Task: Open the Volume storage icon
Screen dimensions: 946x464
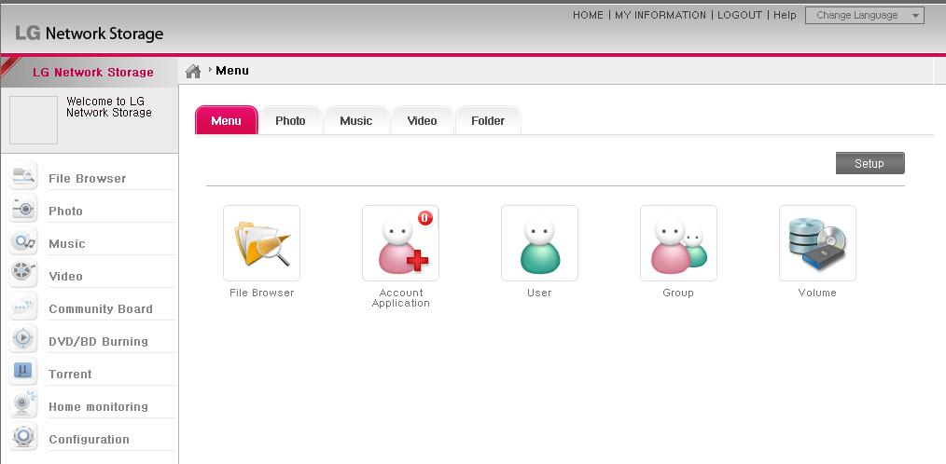Action: tap(817, 243)
